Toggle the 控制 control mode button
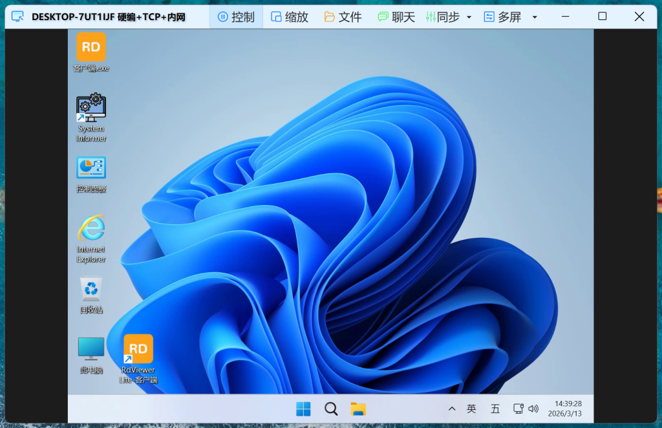 (x=236, y=17)
